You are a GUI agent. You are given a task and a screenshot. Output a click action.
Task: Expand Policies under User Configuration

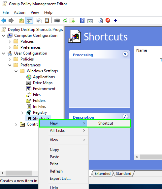pyautogui.click(x=10, y=59)
